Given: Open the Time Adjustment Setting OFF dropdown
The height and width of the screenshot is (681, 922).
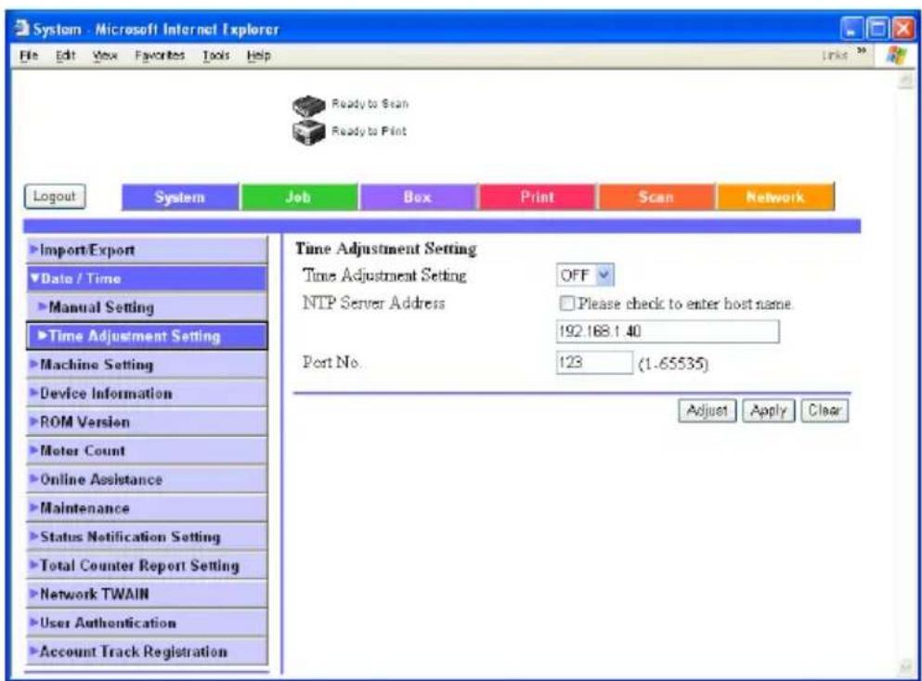Looking at the screenshot, I should [585, 275].
